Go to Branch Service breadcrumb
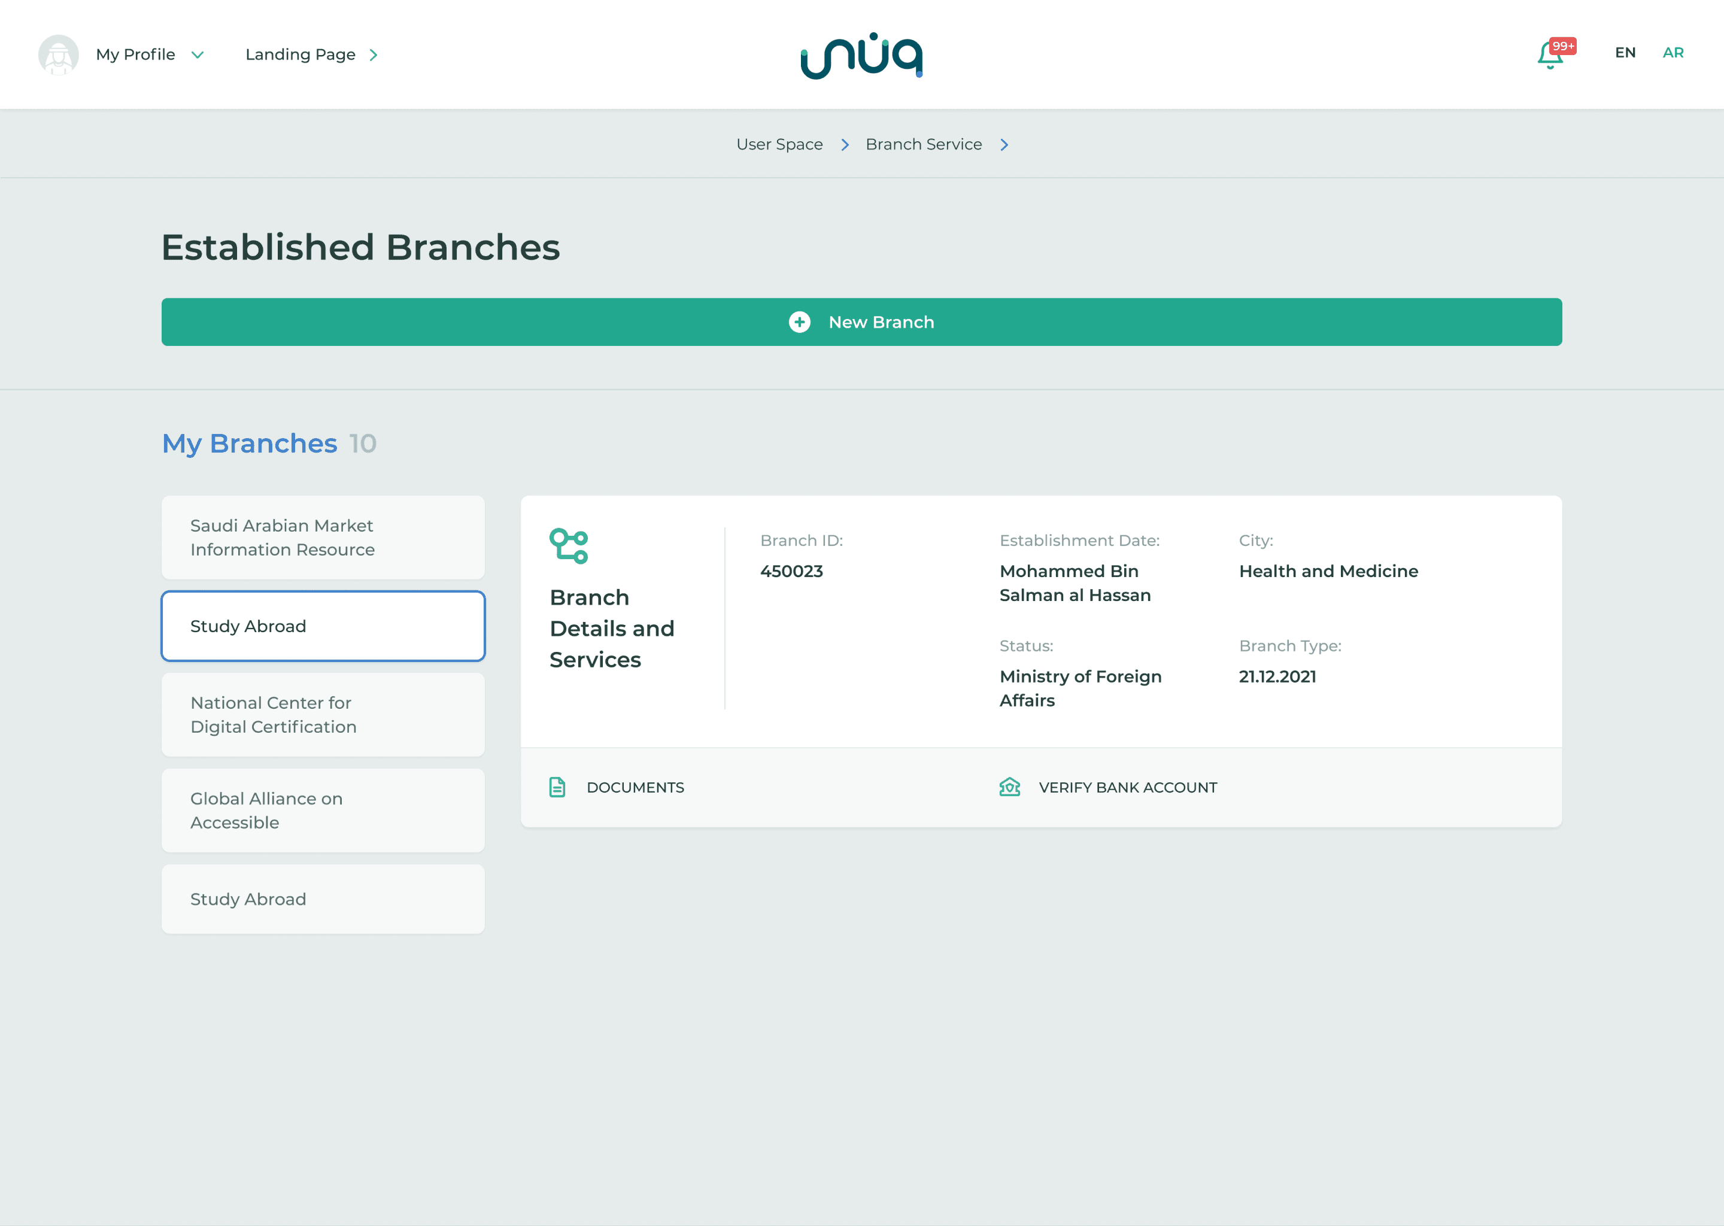This screenshot has height=1226, width=1724. click(x=924, y=144)
